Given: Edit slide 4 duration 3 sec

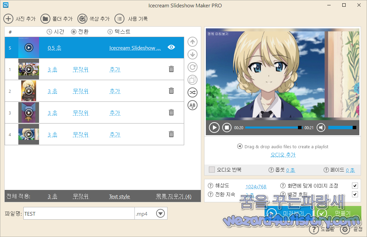Looking at the screenshot, I should coord(52,135).
